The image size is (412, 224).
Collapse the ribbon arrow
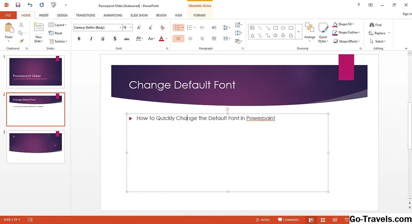406,48
